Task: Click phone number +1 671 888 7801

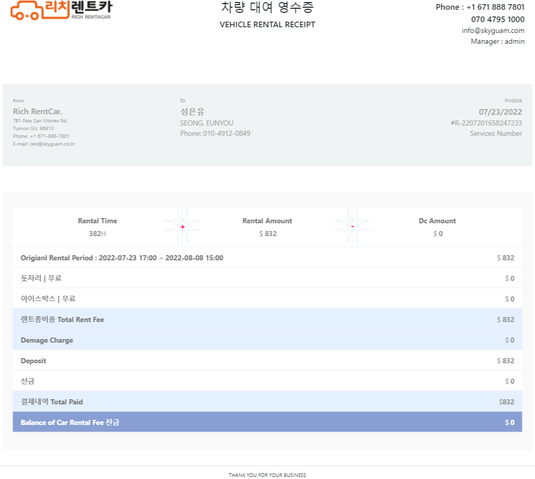Action: 495,7
